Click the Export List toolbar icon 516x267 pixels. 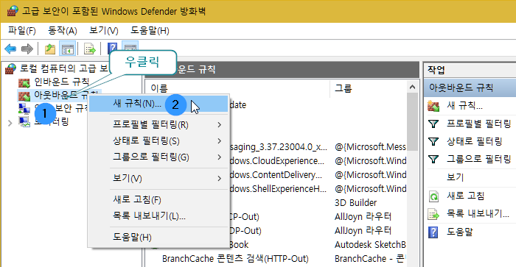pos(89,49)
